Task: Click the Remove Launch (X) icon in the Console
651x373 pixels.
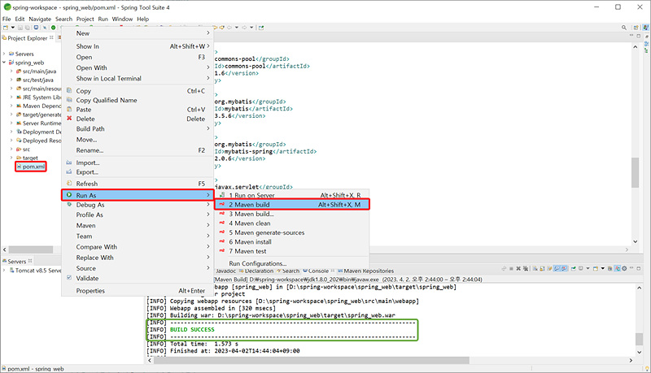Action: point(518,268)
